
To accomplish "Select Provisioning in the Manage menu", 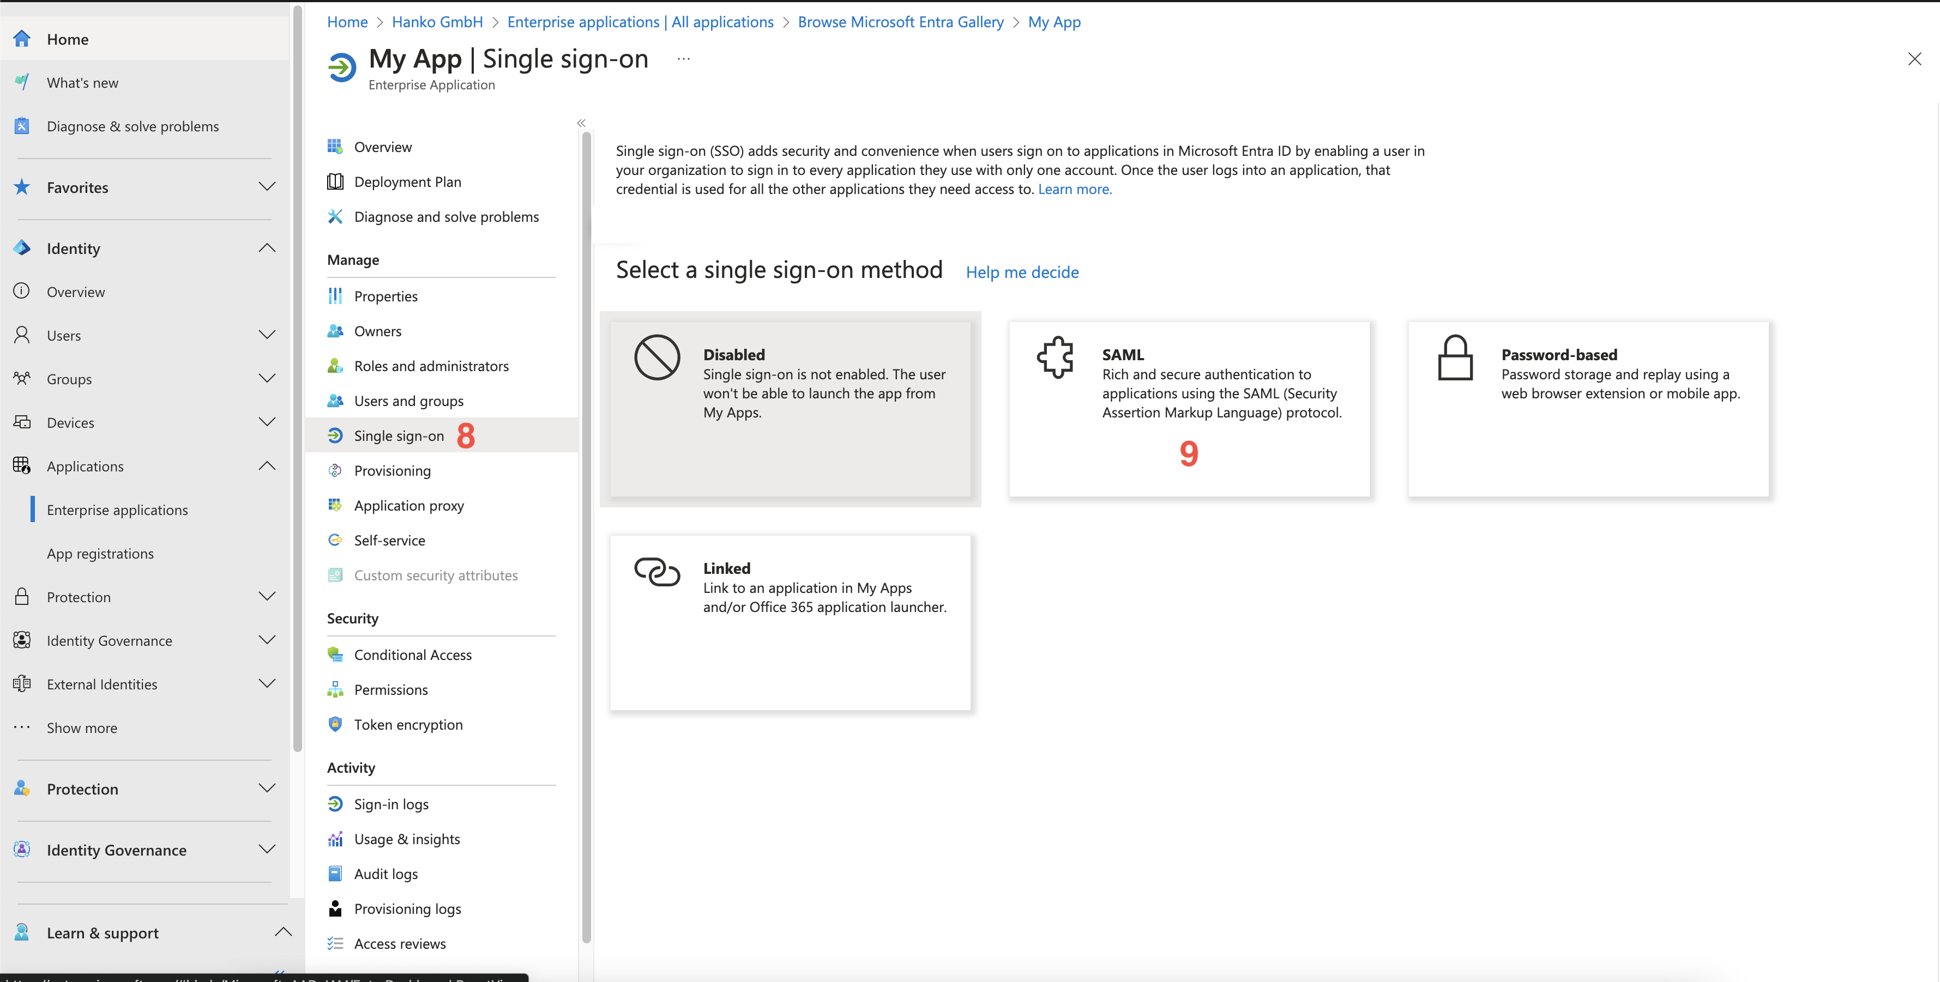I will tap(393, 471).
